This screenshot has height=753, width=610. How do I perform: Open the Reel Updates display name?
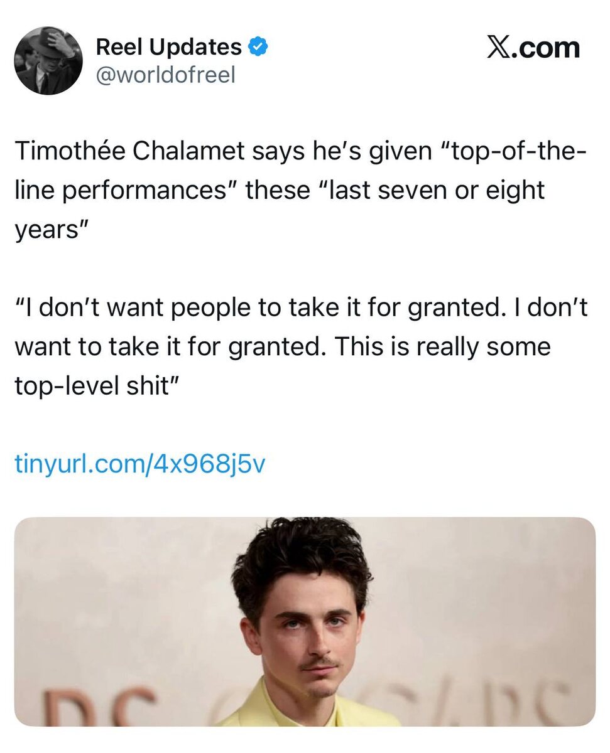coord(168,47)
